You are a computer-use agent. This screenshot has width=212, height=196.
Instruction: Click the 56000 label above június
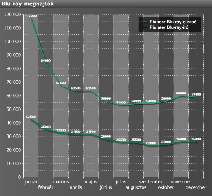106,98
